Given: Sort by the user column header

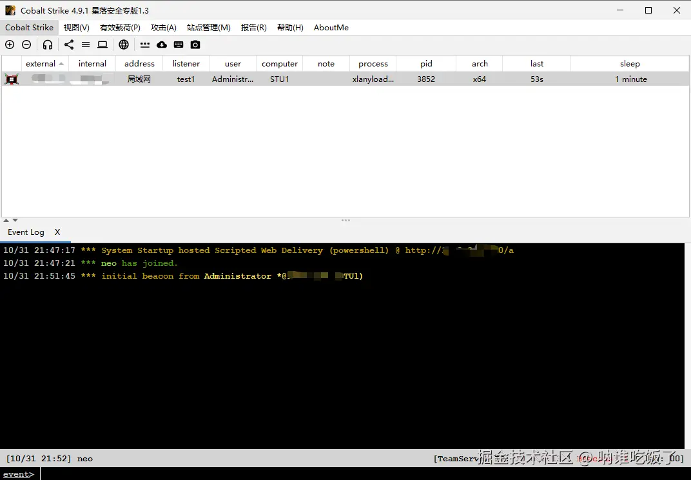Looking at the screenshot, I should click(233, 63).
